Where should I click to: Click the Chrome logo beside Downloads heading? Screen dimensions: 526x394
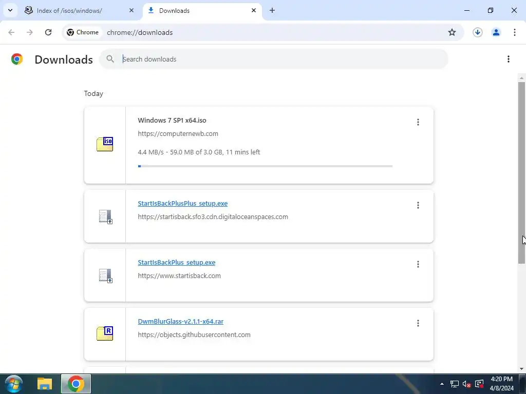pos(17,60)
